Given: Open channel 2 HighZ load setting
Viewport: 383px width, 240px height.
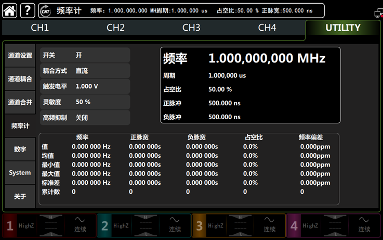Looking at the screenshot, I should (121, 226).
